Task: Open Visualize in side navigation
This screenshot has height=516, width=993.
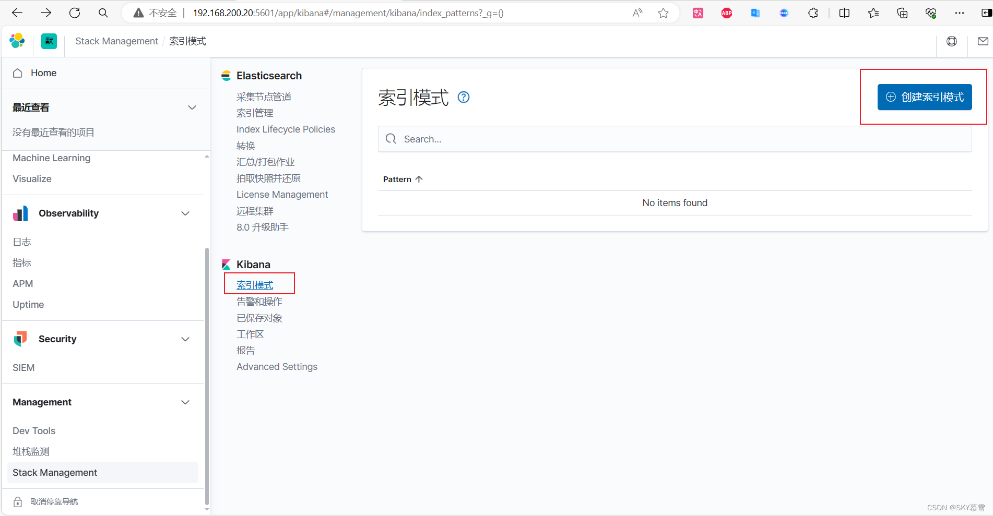Action: pos(32,179)
